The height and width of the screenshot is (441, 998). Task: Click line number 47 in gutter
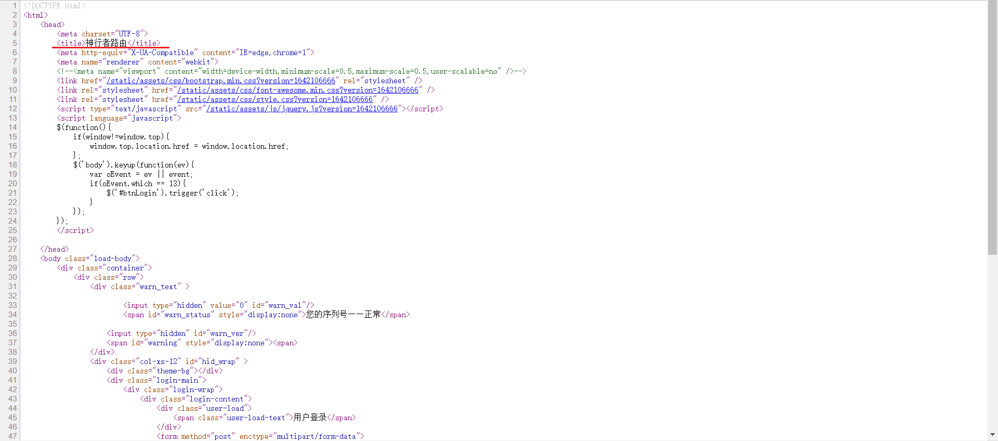[12, 436]
